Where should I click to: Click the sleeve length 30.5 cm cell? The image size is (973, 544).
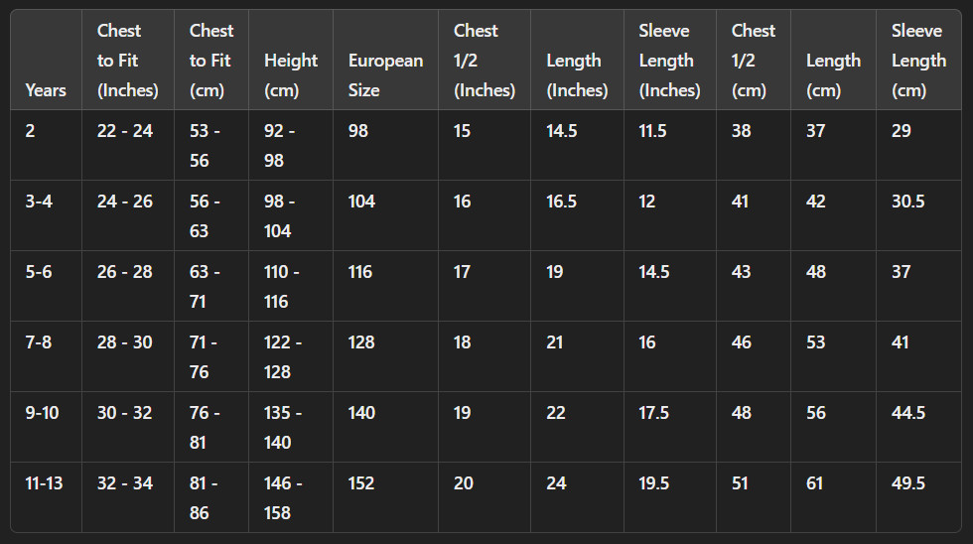(x=918, y=215)
